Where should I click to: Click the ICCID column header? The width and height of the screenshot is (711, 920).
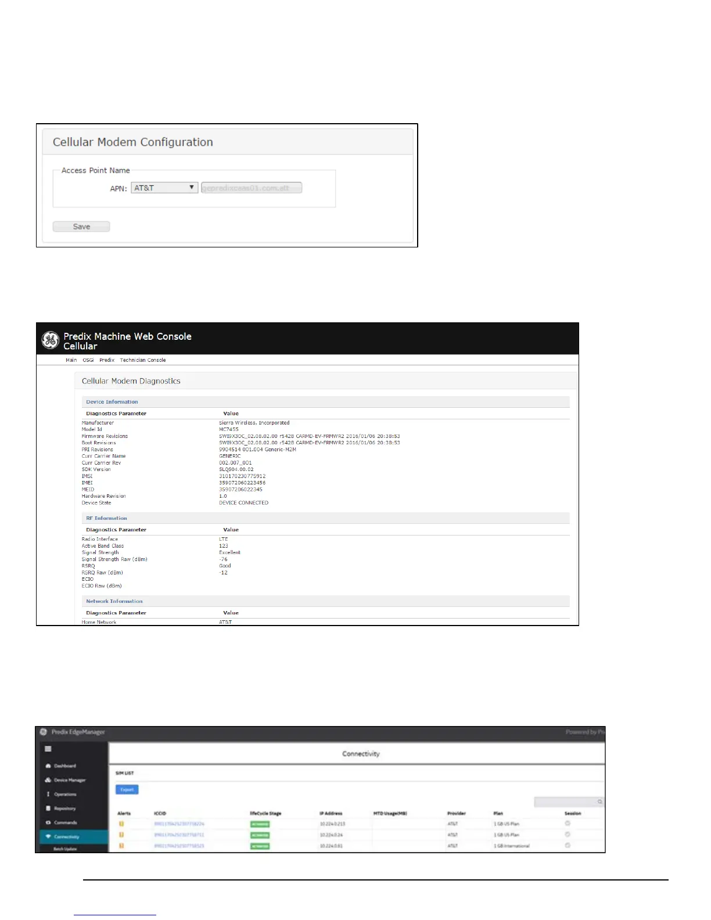tap(160, 813)
